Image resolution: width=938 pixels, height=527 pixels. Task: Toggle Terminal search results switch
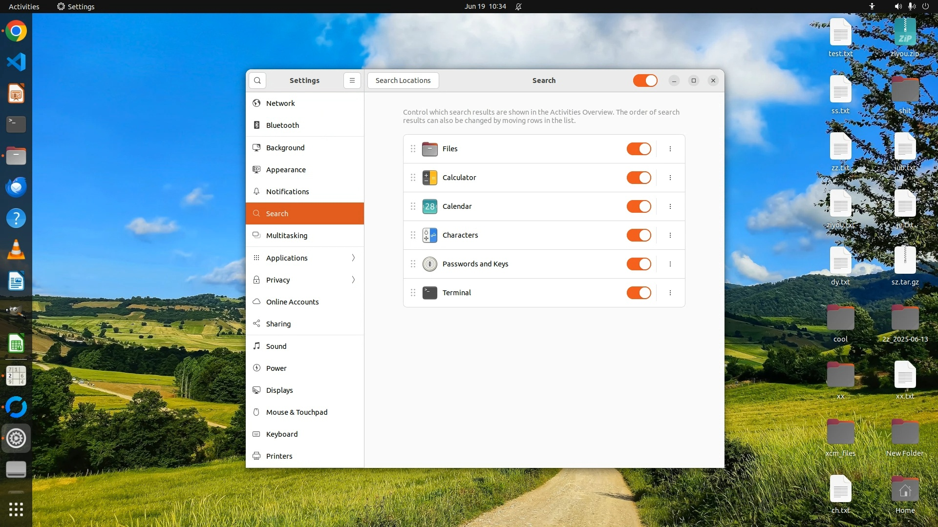tap(639, 293)
